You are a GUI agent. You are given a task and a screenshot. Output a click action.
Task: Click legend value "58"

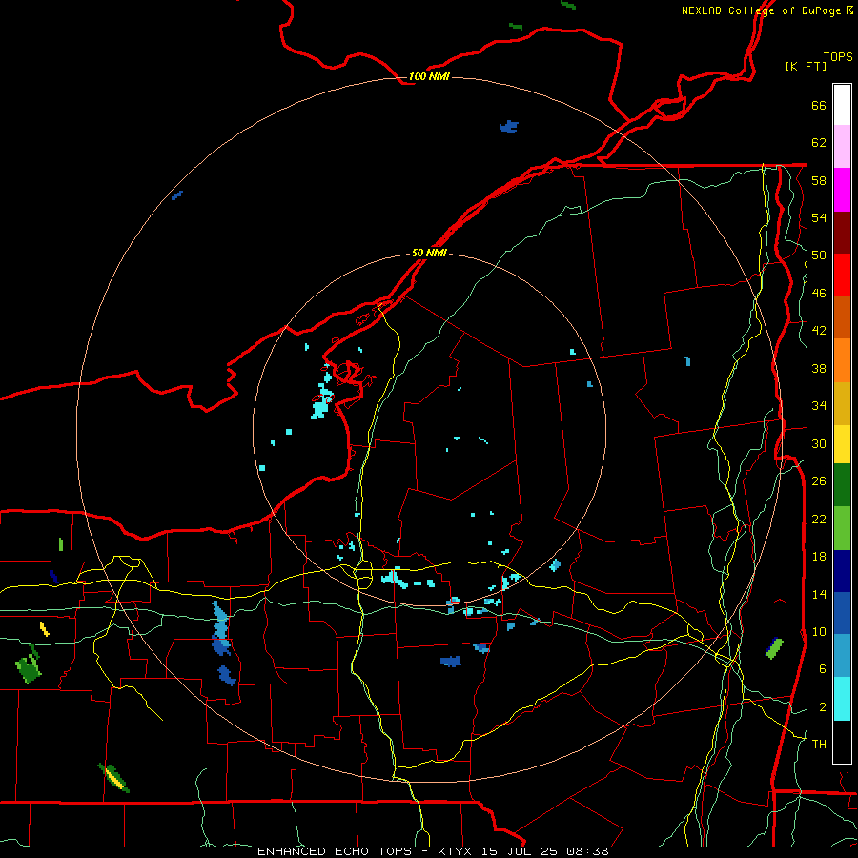coord(819,180)
